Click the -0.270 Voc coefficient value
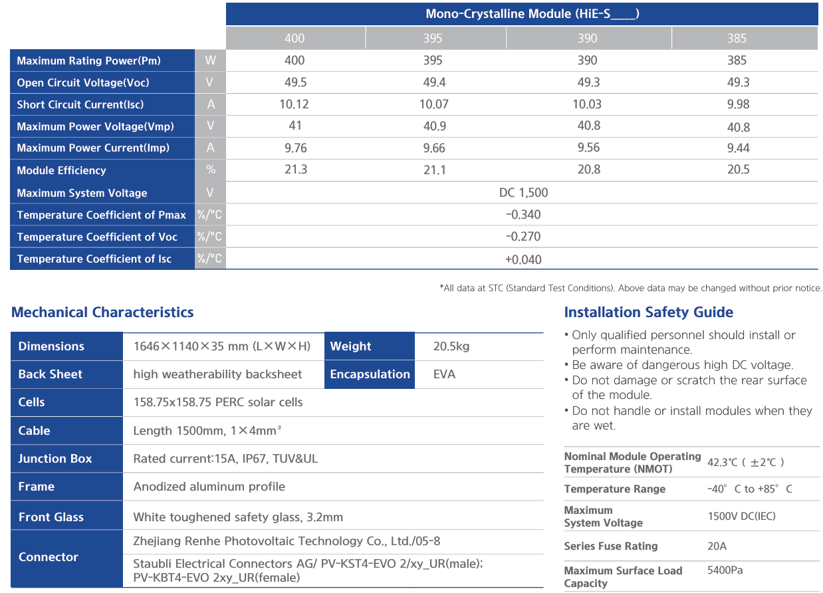Image resolution: width=823 pixels, height=593 pixels. click(523, 237)
